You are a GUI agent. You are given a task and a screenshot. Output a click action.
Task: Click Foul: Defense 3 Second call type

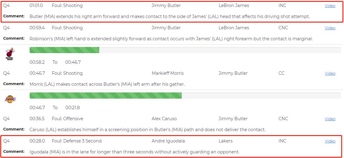pos(76,141)
